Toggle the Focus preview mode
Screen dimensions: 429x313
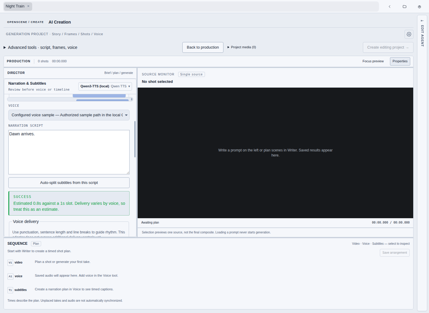click(373, 61)
